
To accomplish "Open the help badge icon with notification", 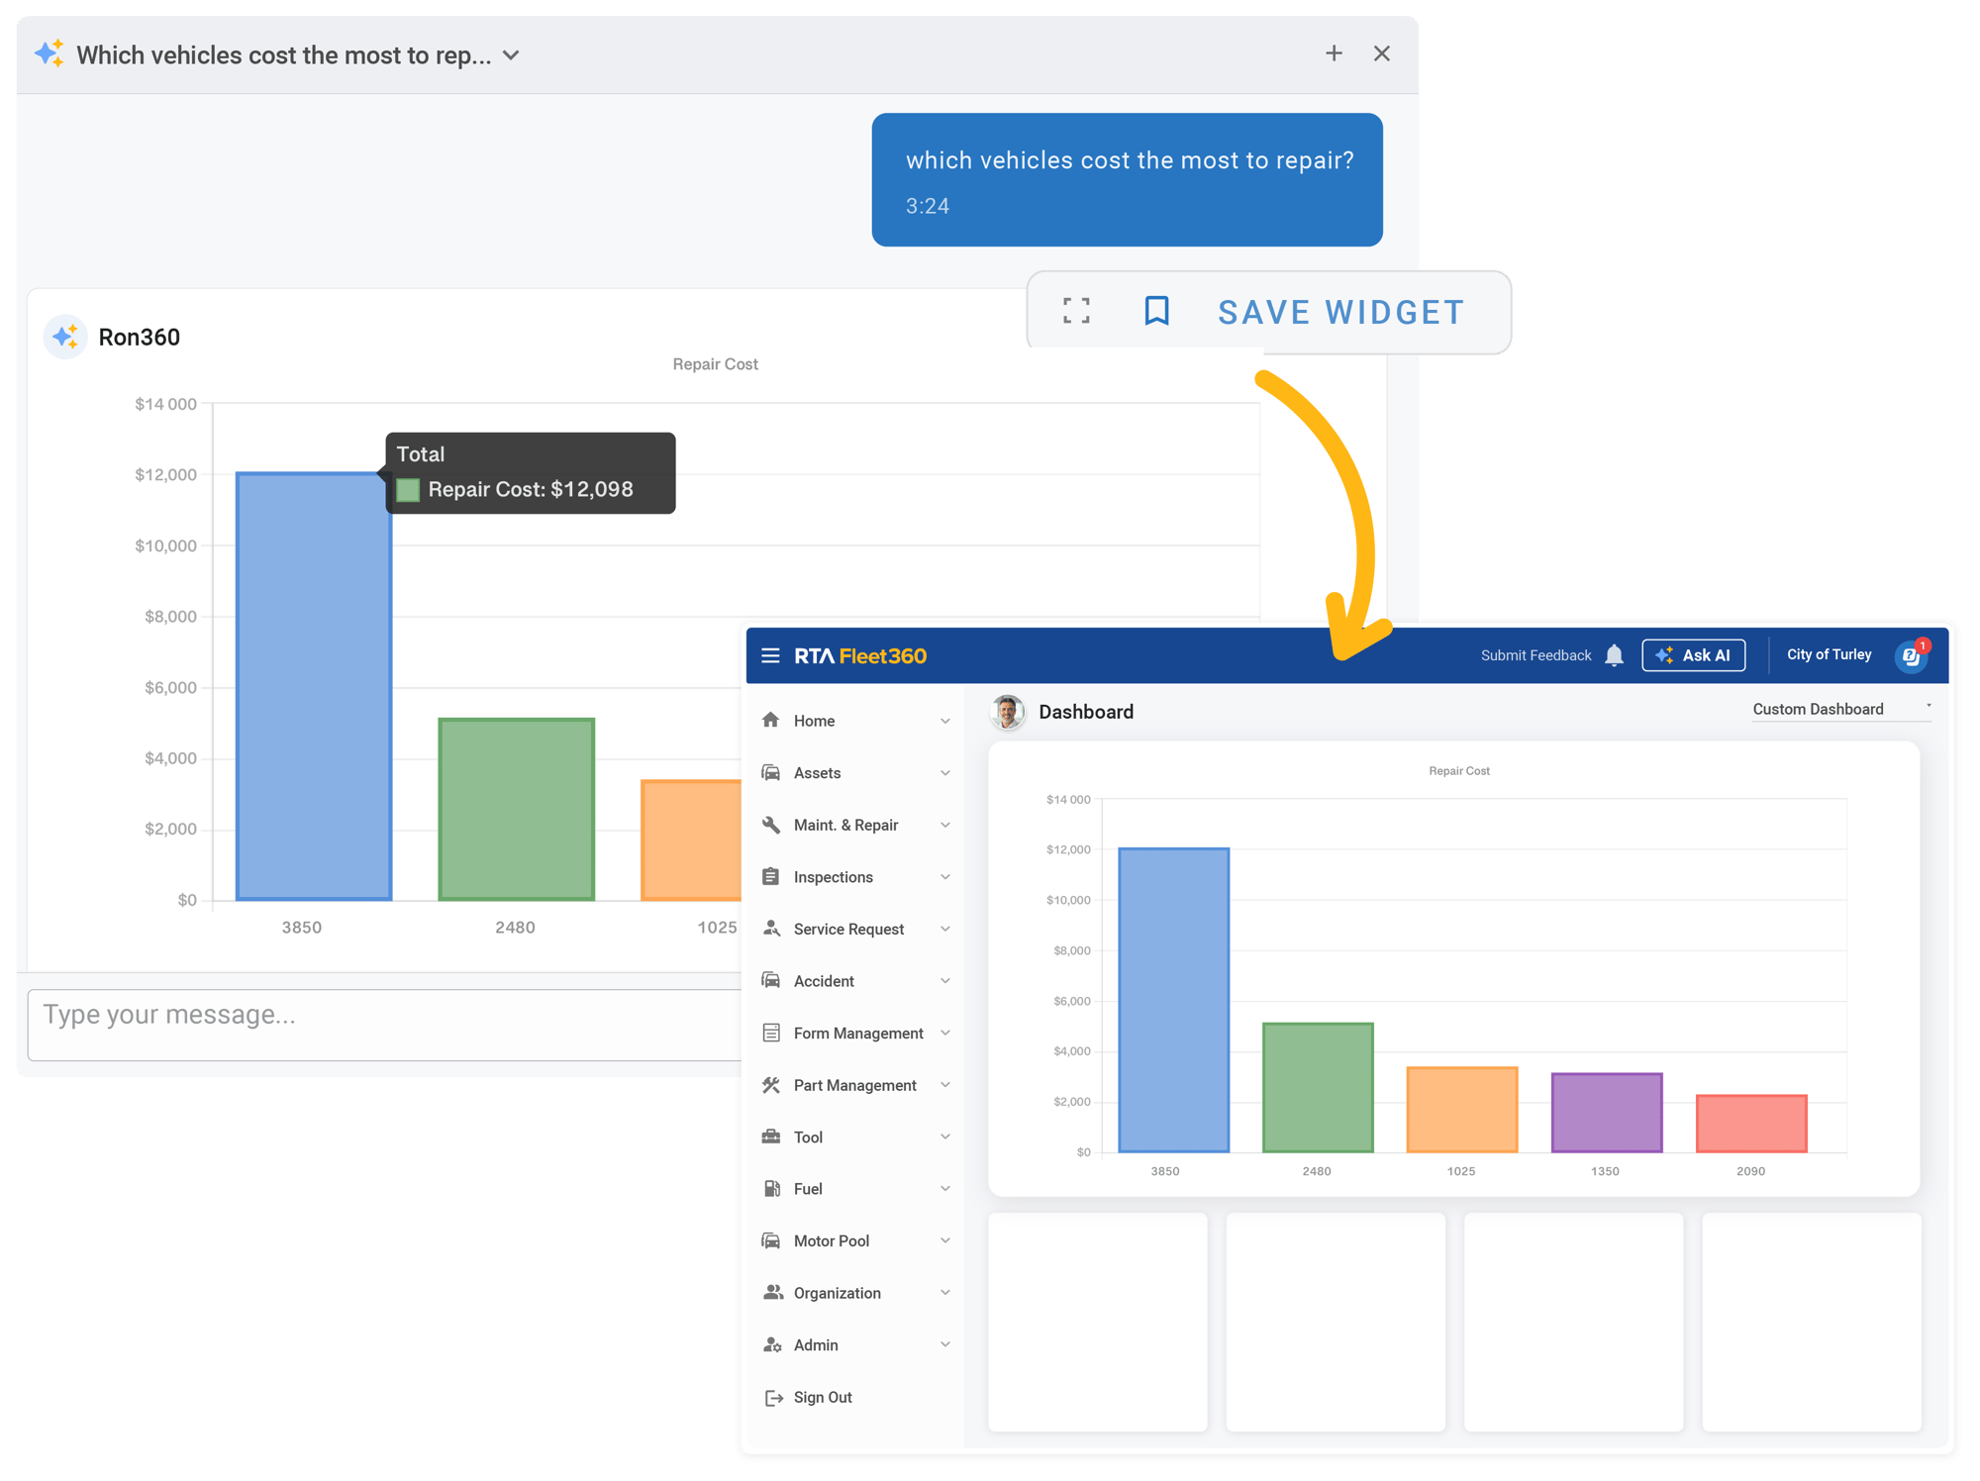I will tap(1912, 655).
